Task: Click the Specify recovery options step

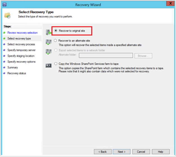Action: (x=21, y=62)
